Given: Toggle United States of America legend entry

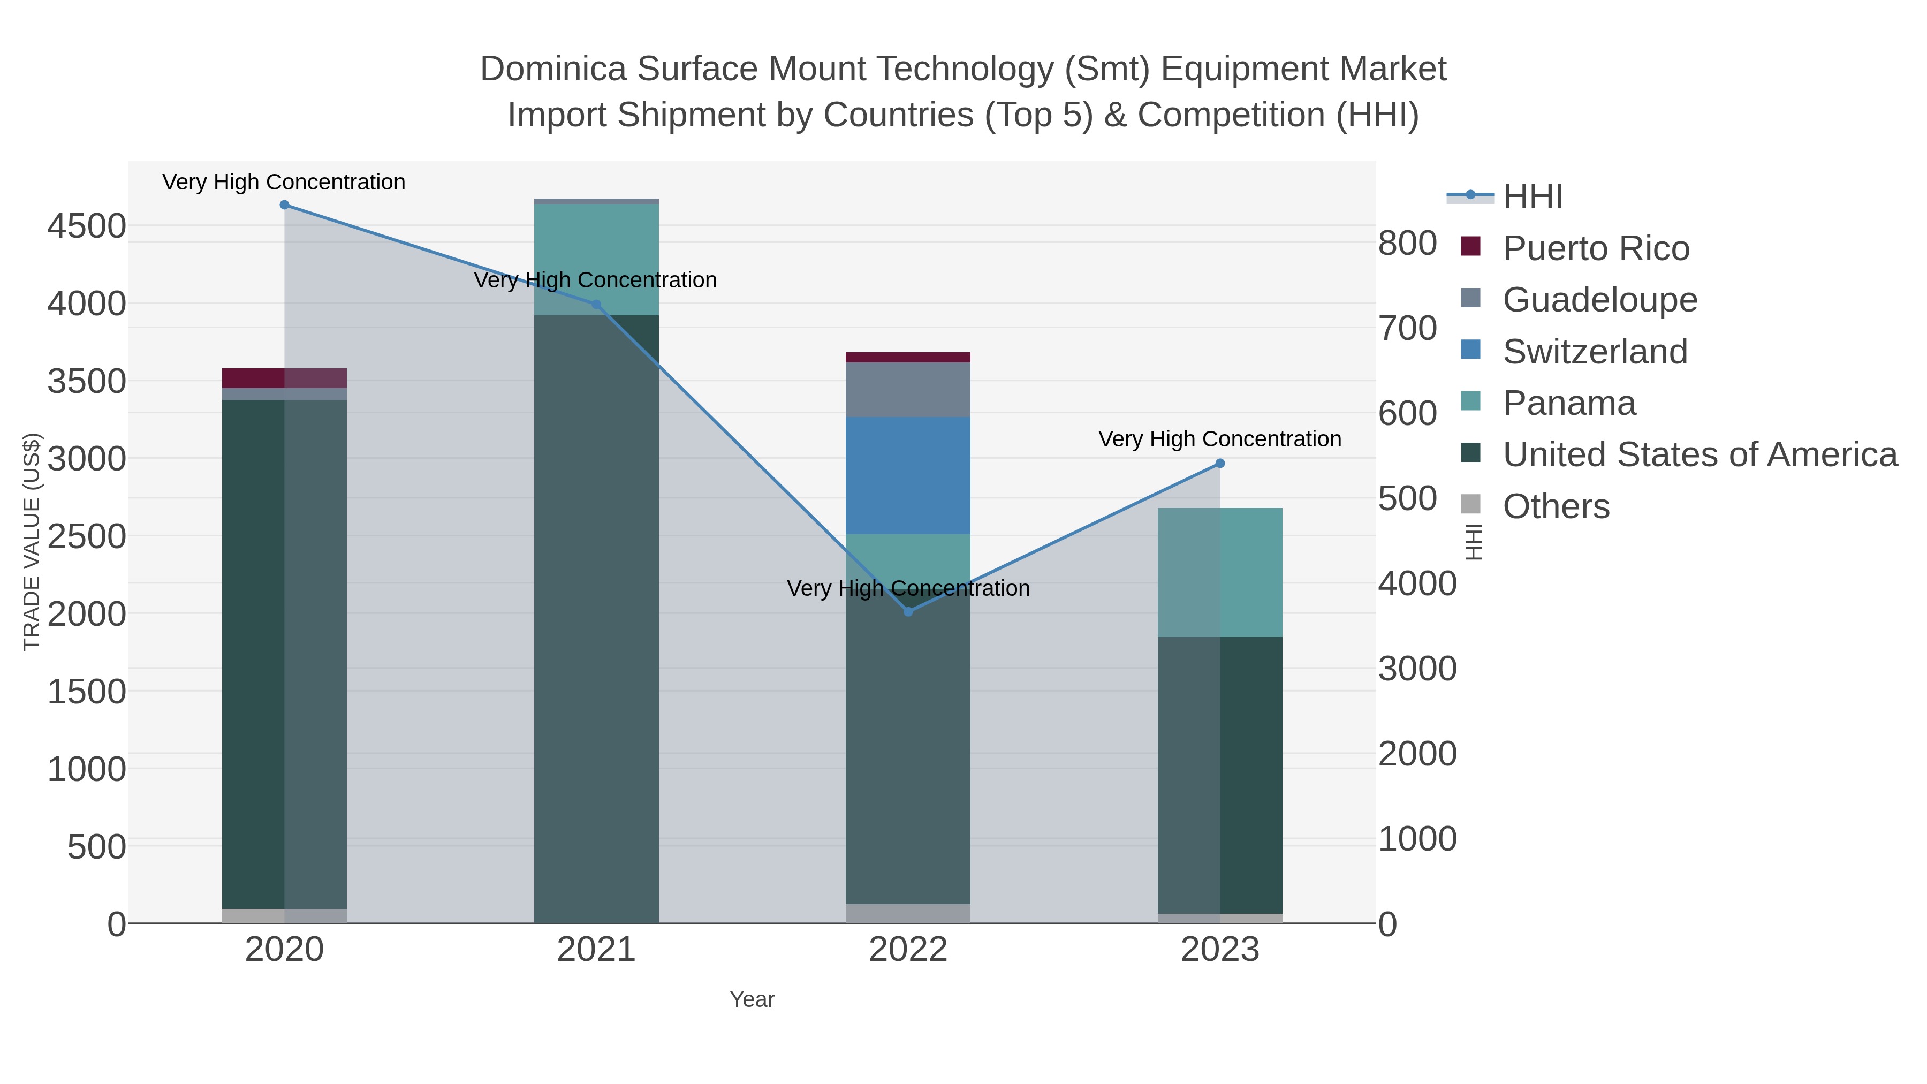Looking at the screenshot, I should click(x=1679, y=454).
